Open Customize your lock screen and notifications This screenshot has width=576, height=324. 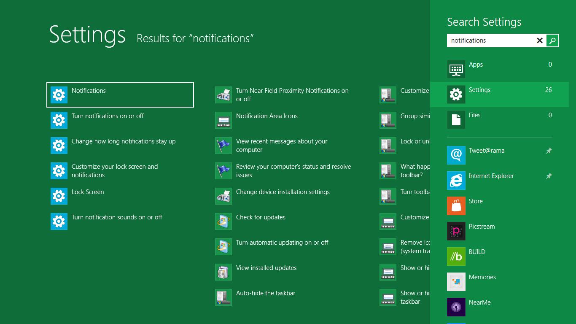(x=120, y=171)
